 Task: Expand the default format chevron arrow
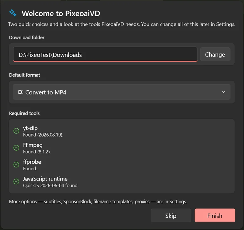tap(223, 92)
